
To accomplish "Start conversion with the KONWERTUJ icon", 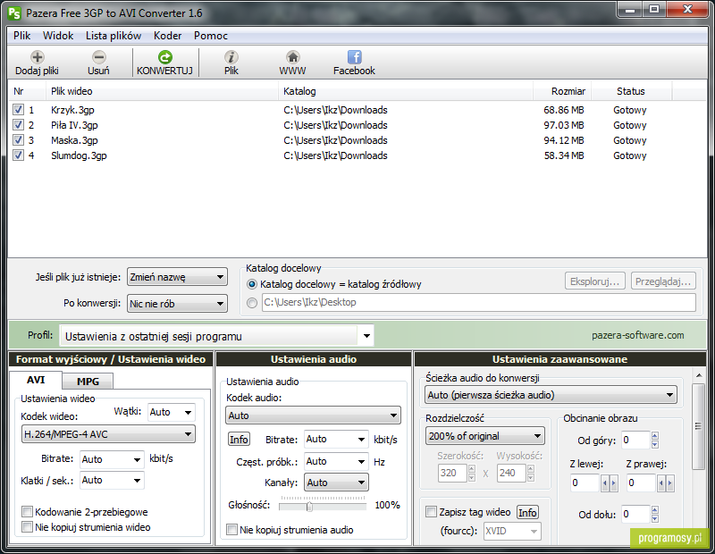I will (x=165, y=57).
